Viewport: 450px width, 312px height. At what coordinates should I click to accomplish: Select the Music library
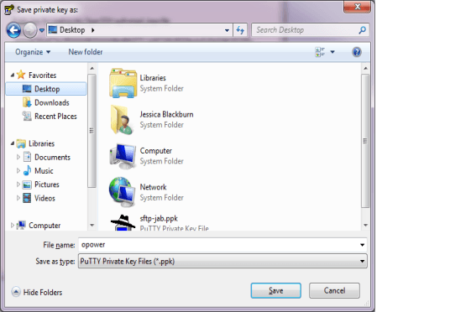coord(38,171)
